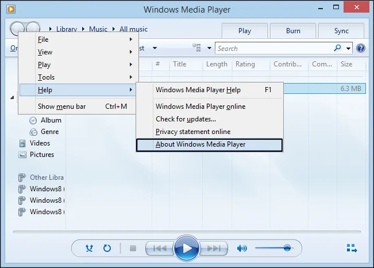
Task: Sort by the Rating column header
Action: coord(250,64)
